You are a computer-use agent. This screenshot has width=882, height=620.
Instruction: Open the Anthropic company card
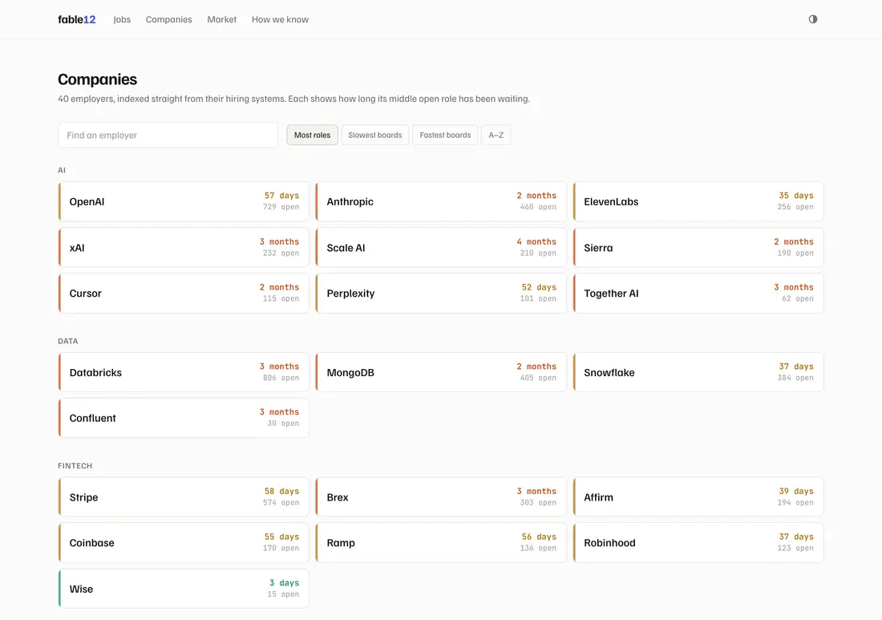[x=441, y=201]
